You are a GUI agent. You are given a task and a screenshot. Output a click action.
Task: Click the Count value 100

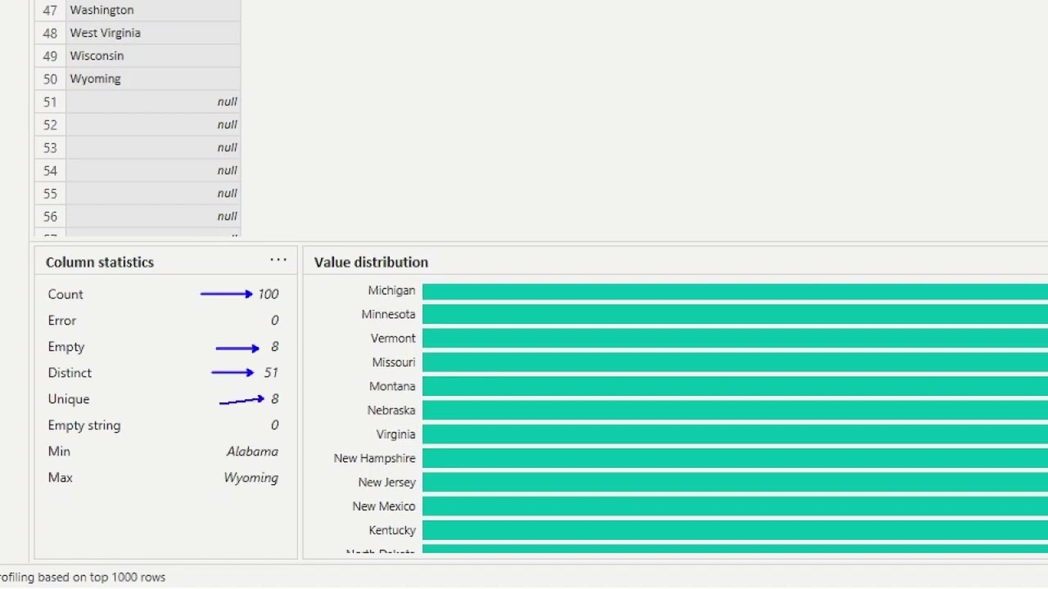pyautogui.click(x=269, y=294)
